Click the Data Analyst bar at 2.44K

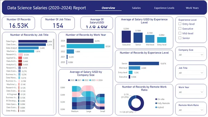coord(29,48)
